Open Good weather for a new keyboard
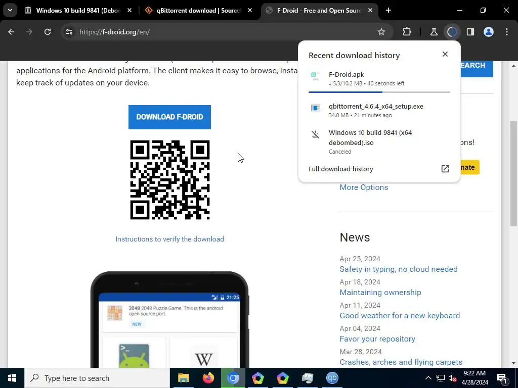This screenshot has width=518, height=388. click(400, 315)
